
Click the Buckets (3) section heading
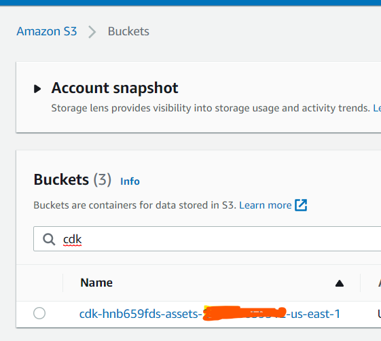pos(72,180)
